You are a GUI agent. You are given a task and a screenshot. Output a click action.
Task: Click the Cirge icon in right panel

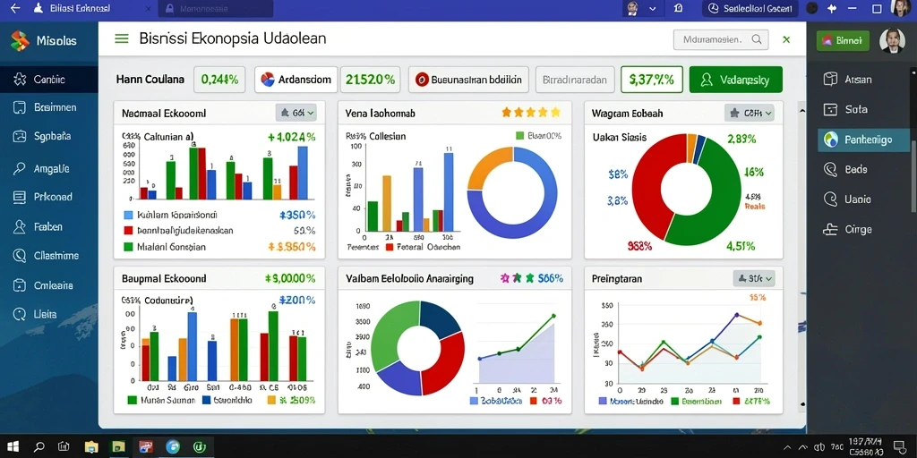(x=830, y=229)
